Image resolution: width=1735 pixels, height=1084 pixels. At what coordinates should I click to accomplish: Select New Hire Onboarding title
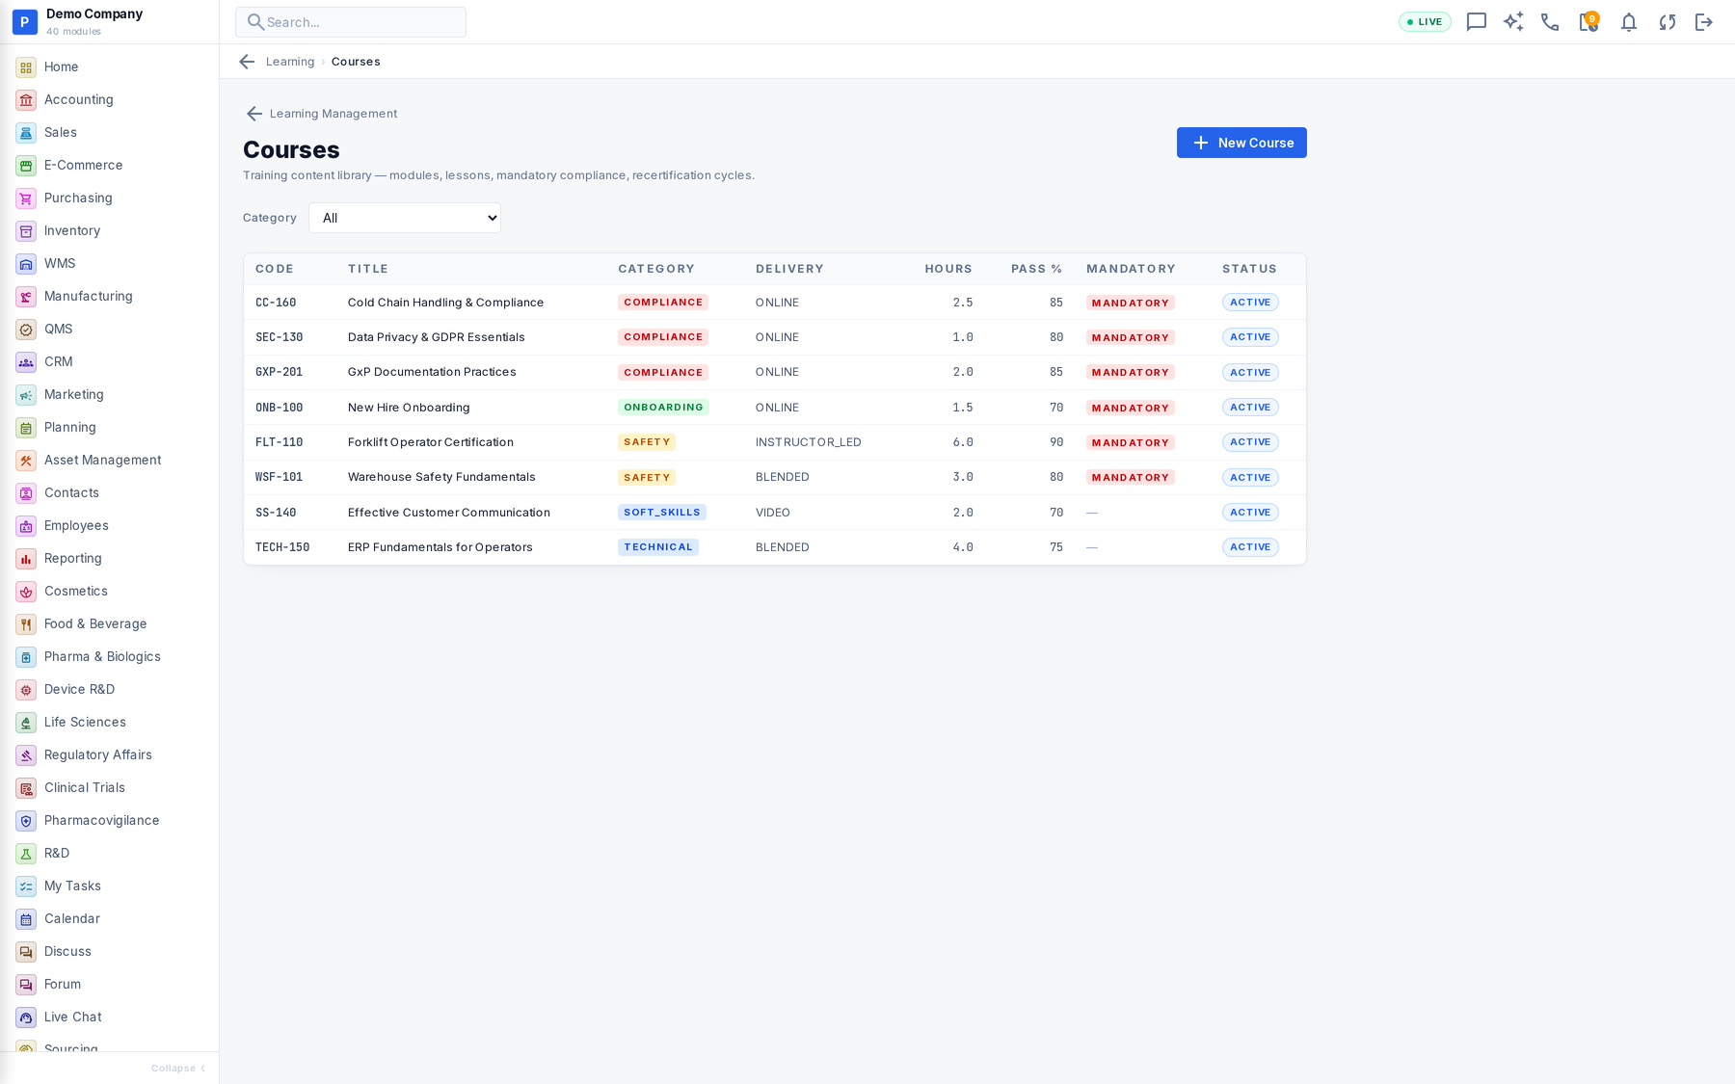coord(409,408)
